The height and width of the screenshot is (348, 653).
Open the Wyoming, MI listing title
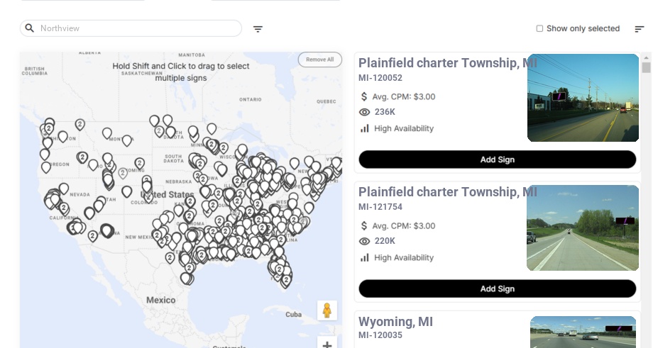pos(395,322)
